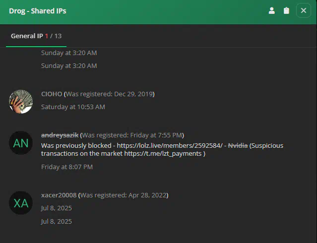Click the Friday at 8:07 PM timestamp

(67, 167)
